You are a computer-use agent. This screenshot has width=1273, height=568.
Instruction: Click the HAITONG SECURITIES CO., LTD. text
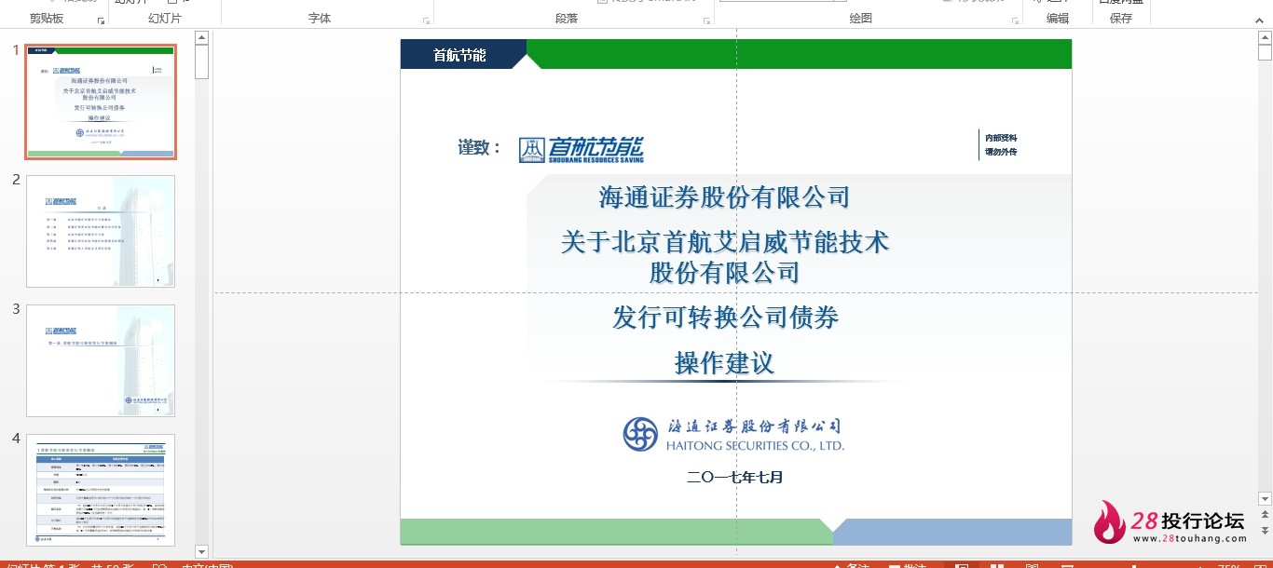click(756, 446)
